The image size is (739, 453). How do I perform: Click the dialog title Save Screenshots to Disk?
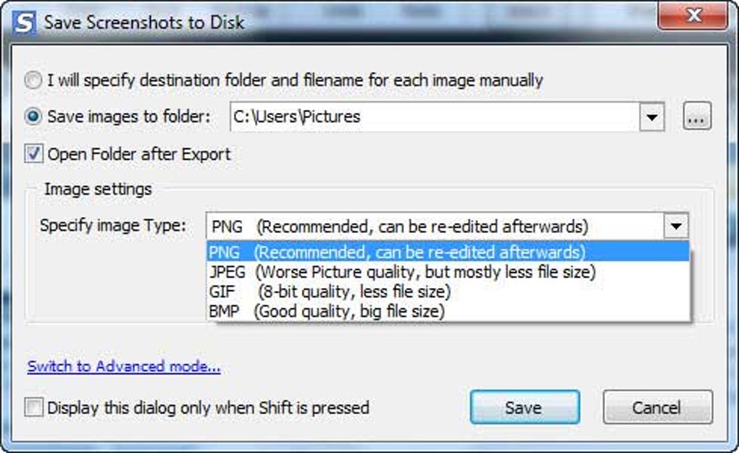click(x=143, y=22)
